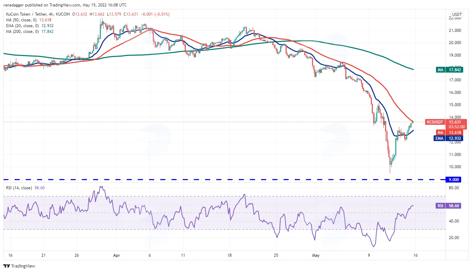Click the red MA 13.618 price tag
The image size is (472, 272).
pyautogui.click(x=448, y=133)
